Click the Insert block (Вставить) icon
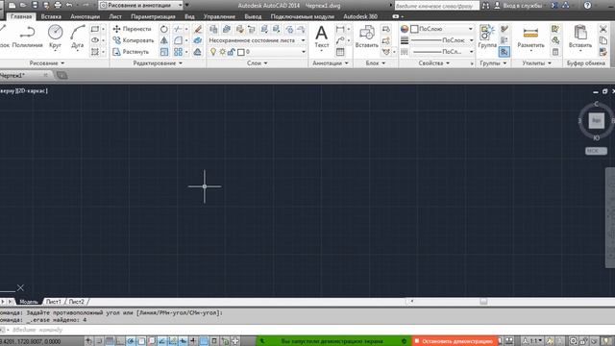This screenshot has height=346, width=615. (x=367, y=37)
